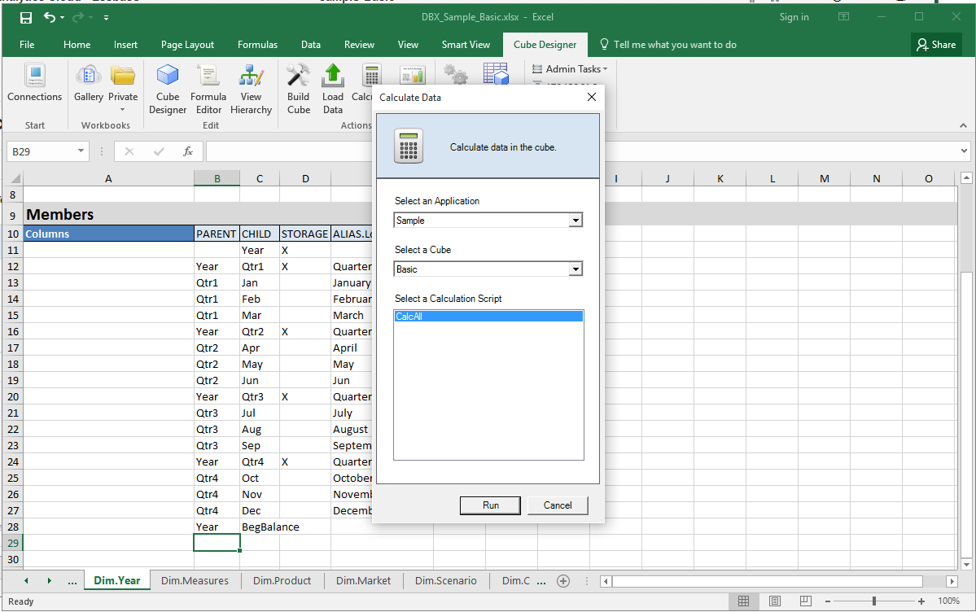The image size is (976, 612).
Task: Close the Calculate Data dialog
Action: pos(592,97)
